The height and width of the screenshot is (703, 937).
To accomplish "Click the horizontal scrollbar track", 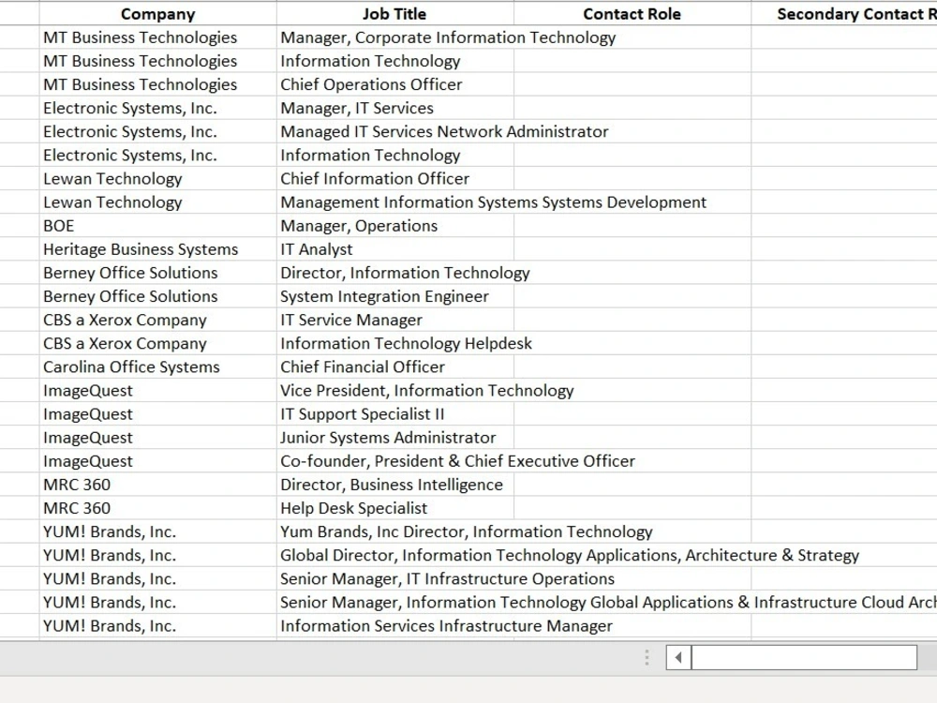I will [x=804, y=658].
